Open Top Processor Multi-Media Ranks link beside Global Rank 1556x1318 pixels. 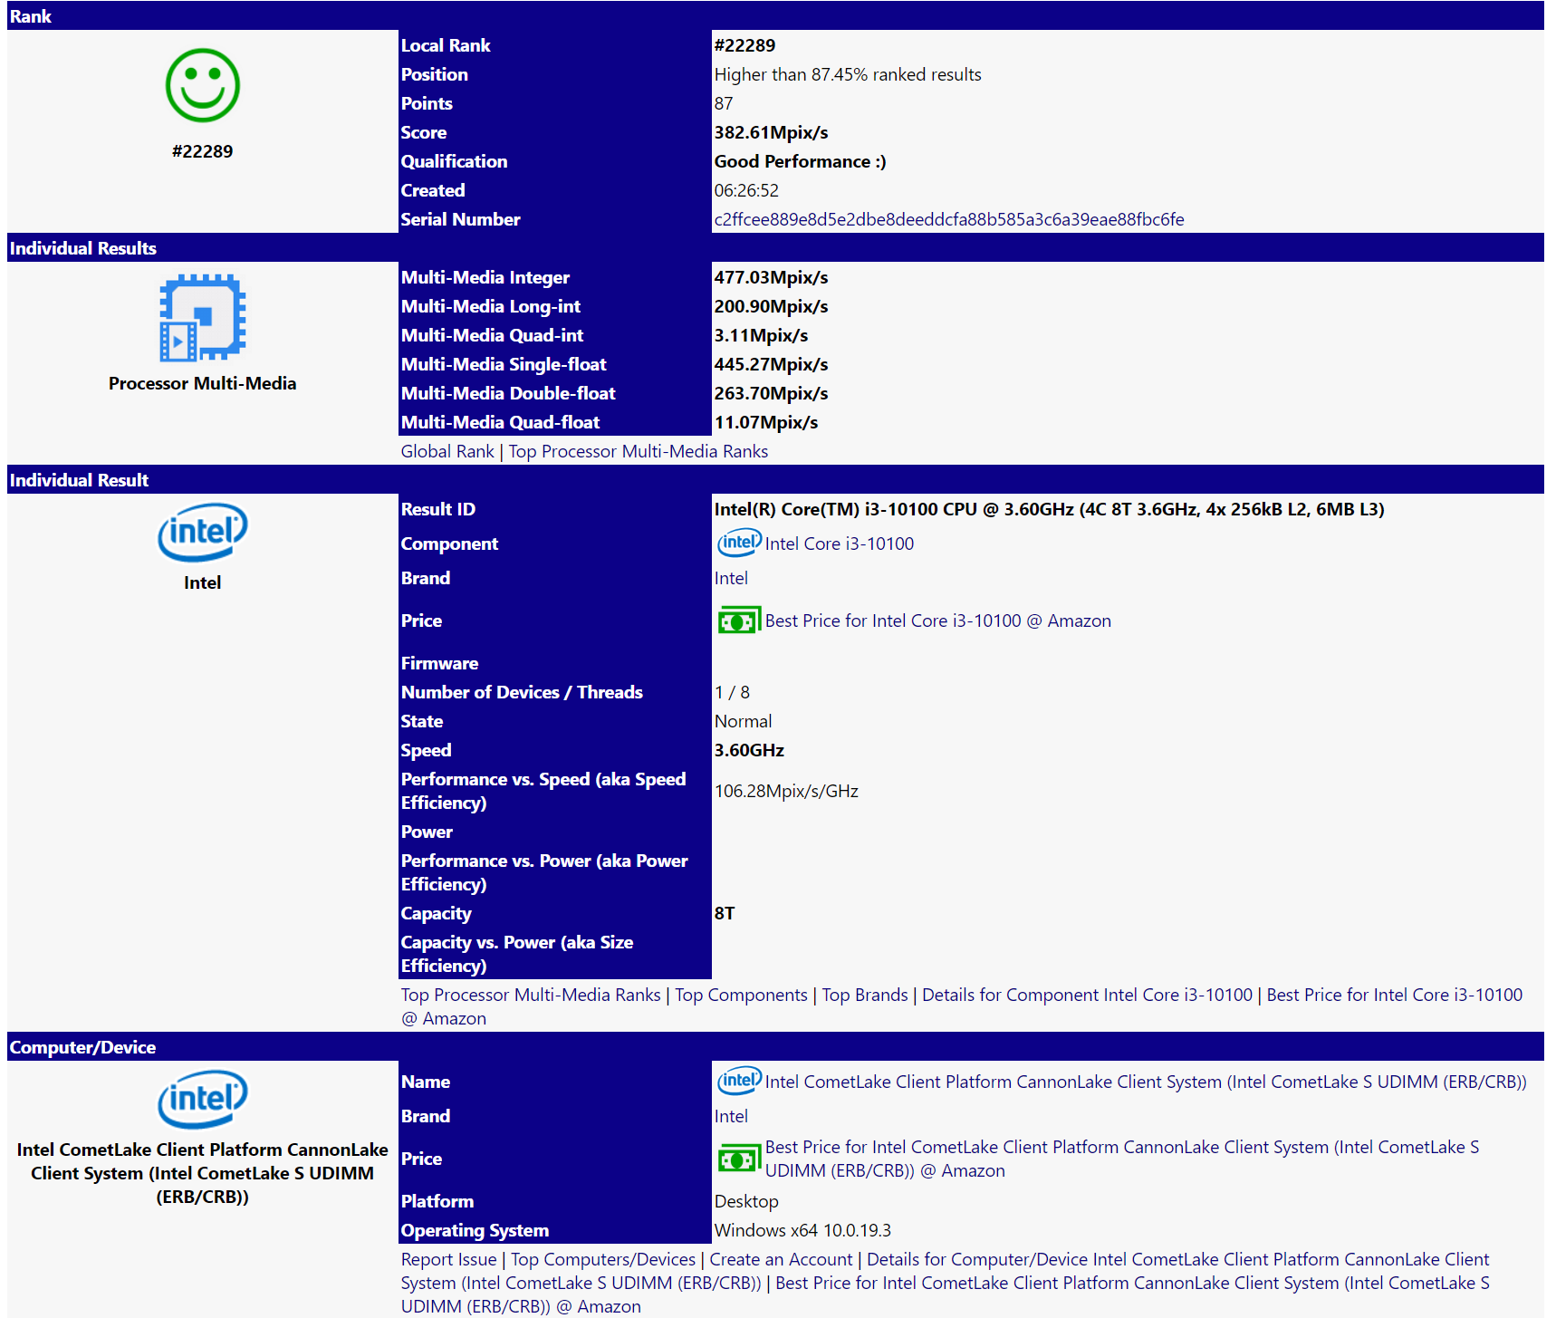(x=638, y=451)
